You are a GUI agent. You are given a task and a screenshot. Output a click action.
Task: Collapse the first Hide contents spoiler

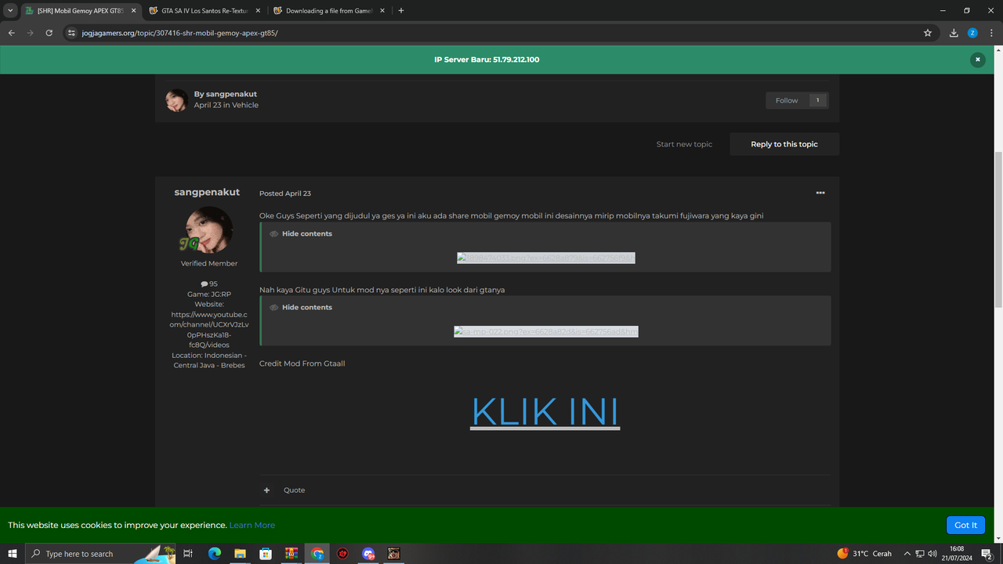(x=301, y=233)
